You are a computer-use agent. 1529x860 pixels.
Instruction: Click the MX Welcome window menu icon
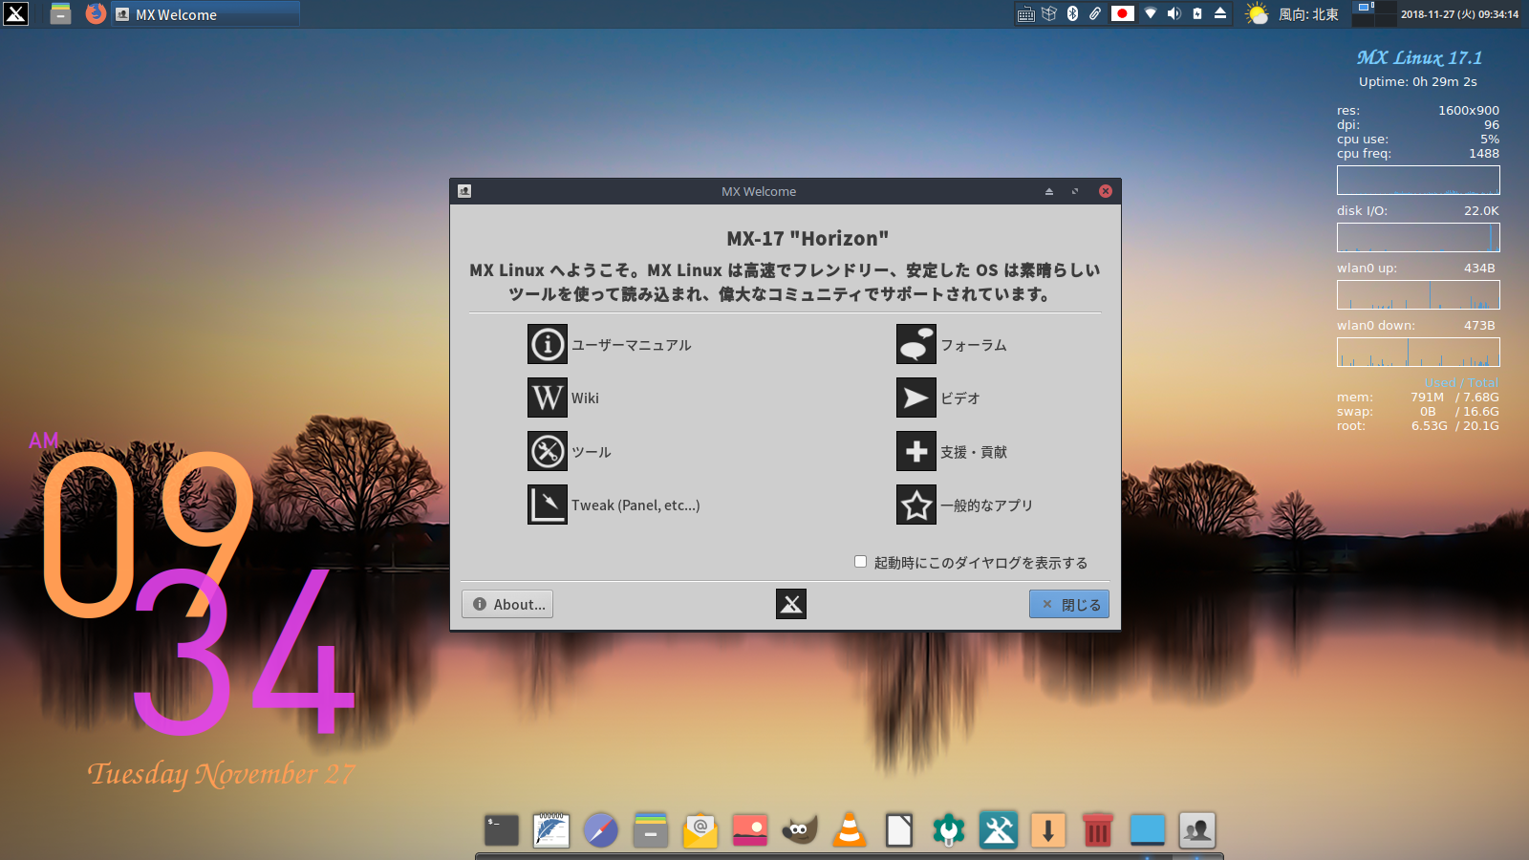tap(464, 191)
